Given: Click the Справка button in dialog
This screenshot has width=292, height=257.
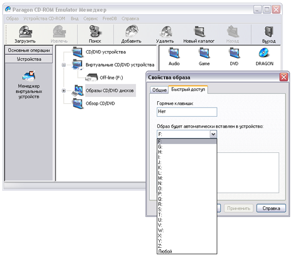Looking at the screenshot, I should coord(271,208).
